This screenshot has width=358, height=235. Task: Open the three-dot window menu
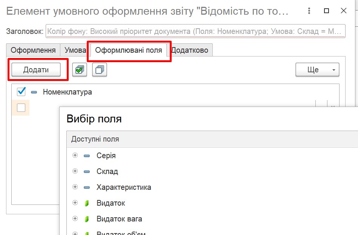pos(309,11)
